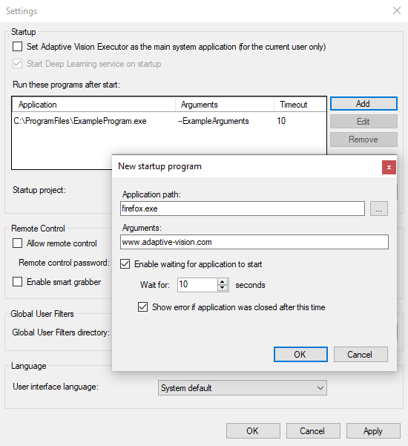Browse for application path with ellipsis button

click(x=379, y=209)
